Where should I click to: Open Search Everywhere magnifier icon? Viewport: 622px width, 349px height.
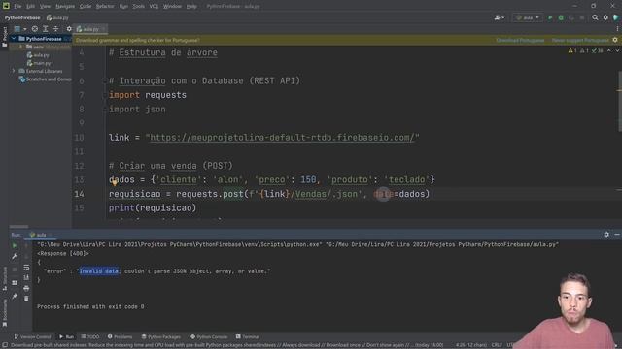tap(595, 17)
